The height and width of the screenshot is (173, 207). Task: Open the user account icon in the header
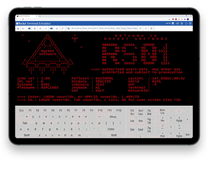tap(190, 23)
